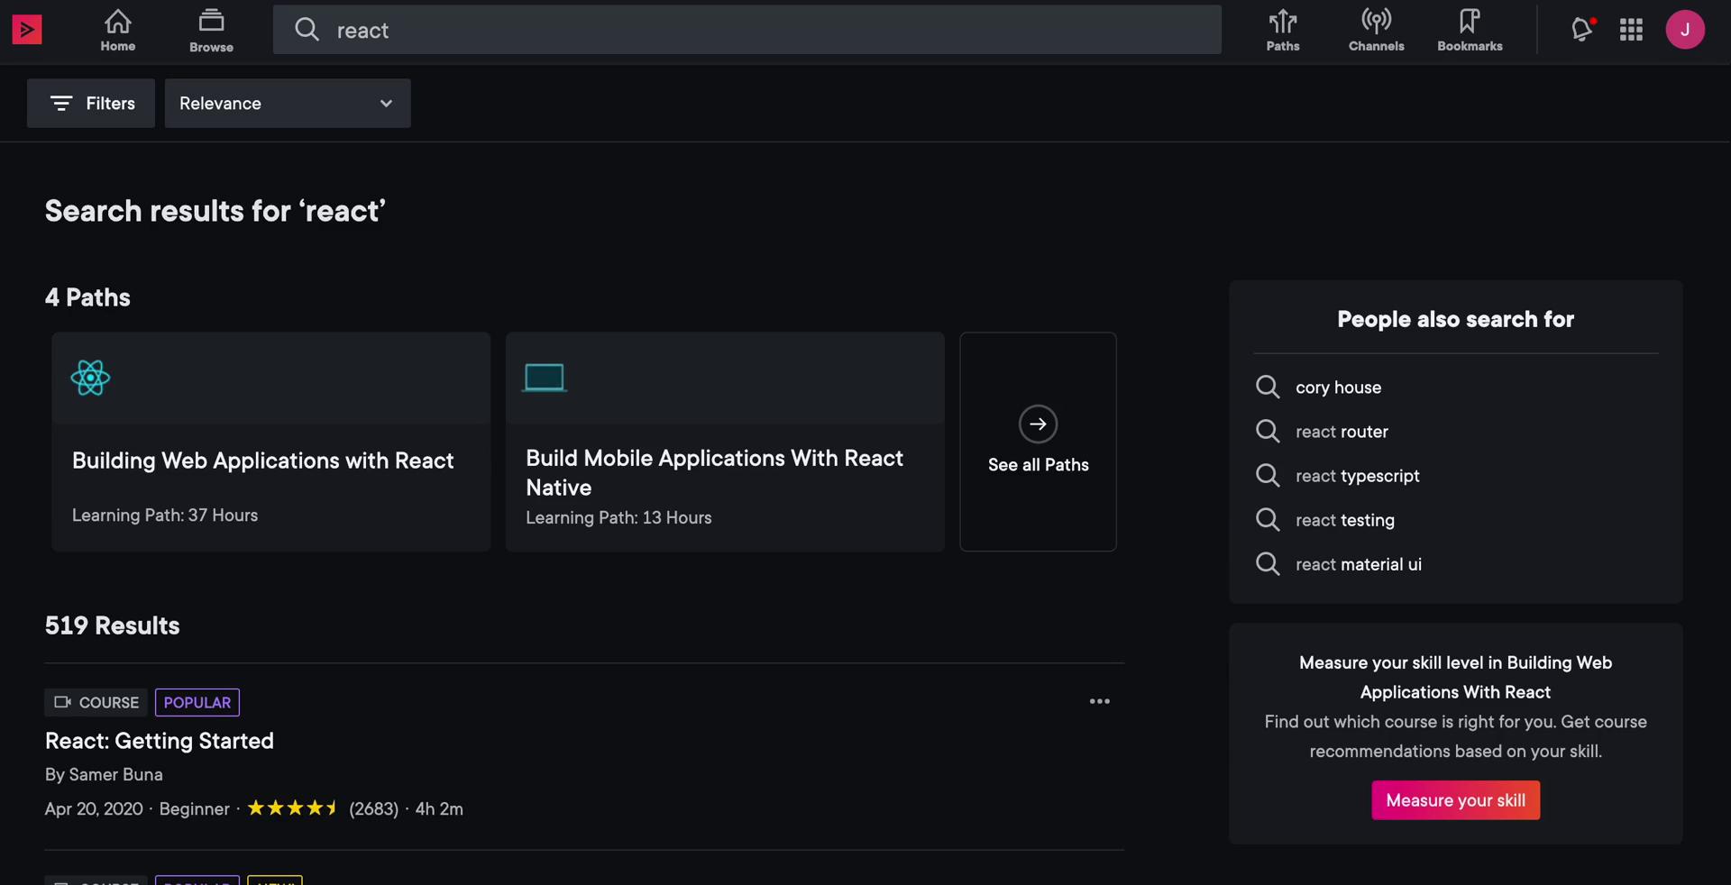The height and width of the screenshot is (885, 1731).
Task: Search for react typescript
Action: click(1357, 476)
